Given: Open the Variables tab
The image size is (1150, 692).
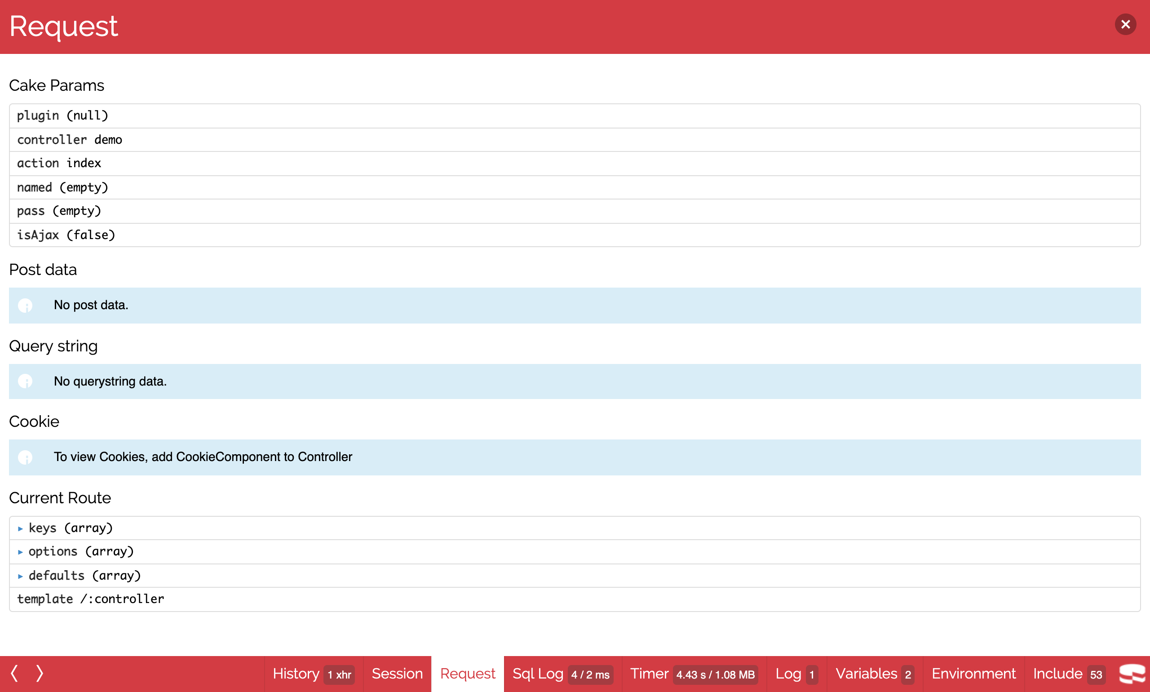Looking at the screenshot, I should 875,674.
